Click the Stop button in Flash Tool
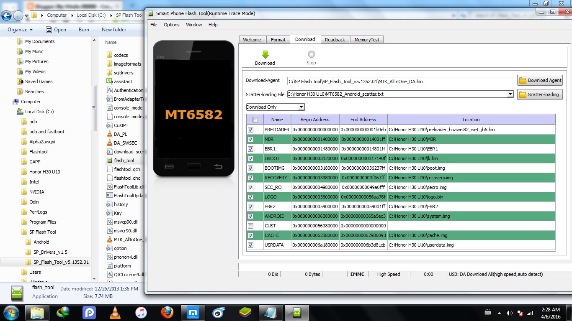The height and width of the screenshot is (321, 572). pyautogui.click(x=311, y=58)
